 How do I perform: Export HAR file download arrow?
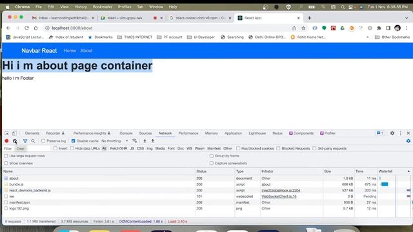(153, 141)
